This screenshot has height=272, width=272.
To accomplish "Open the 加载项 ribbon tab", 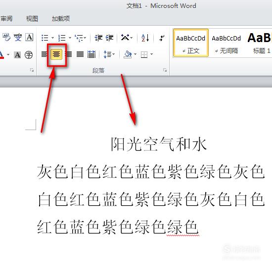I will 61,19.
